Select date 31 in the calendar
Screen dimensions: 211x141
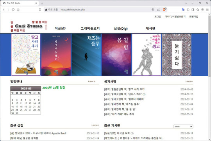[17, 113]
